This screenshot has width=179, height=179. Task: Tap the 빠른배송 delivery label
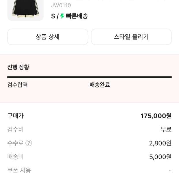tap(77, 16)
